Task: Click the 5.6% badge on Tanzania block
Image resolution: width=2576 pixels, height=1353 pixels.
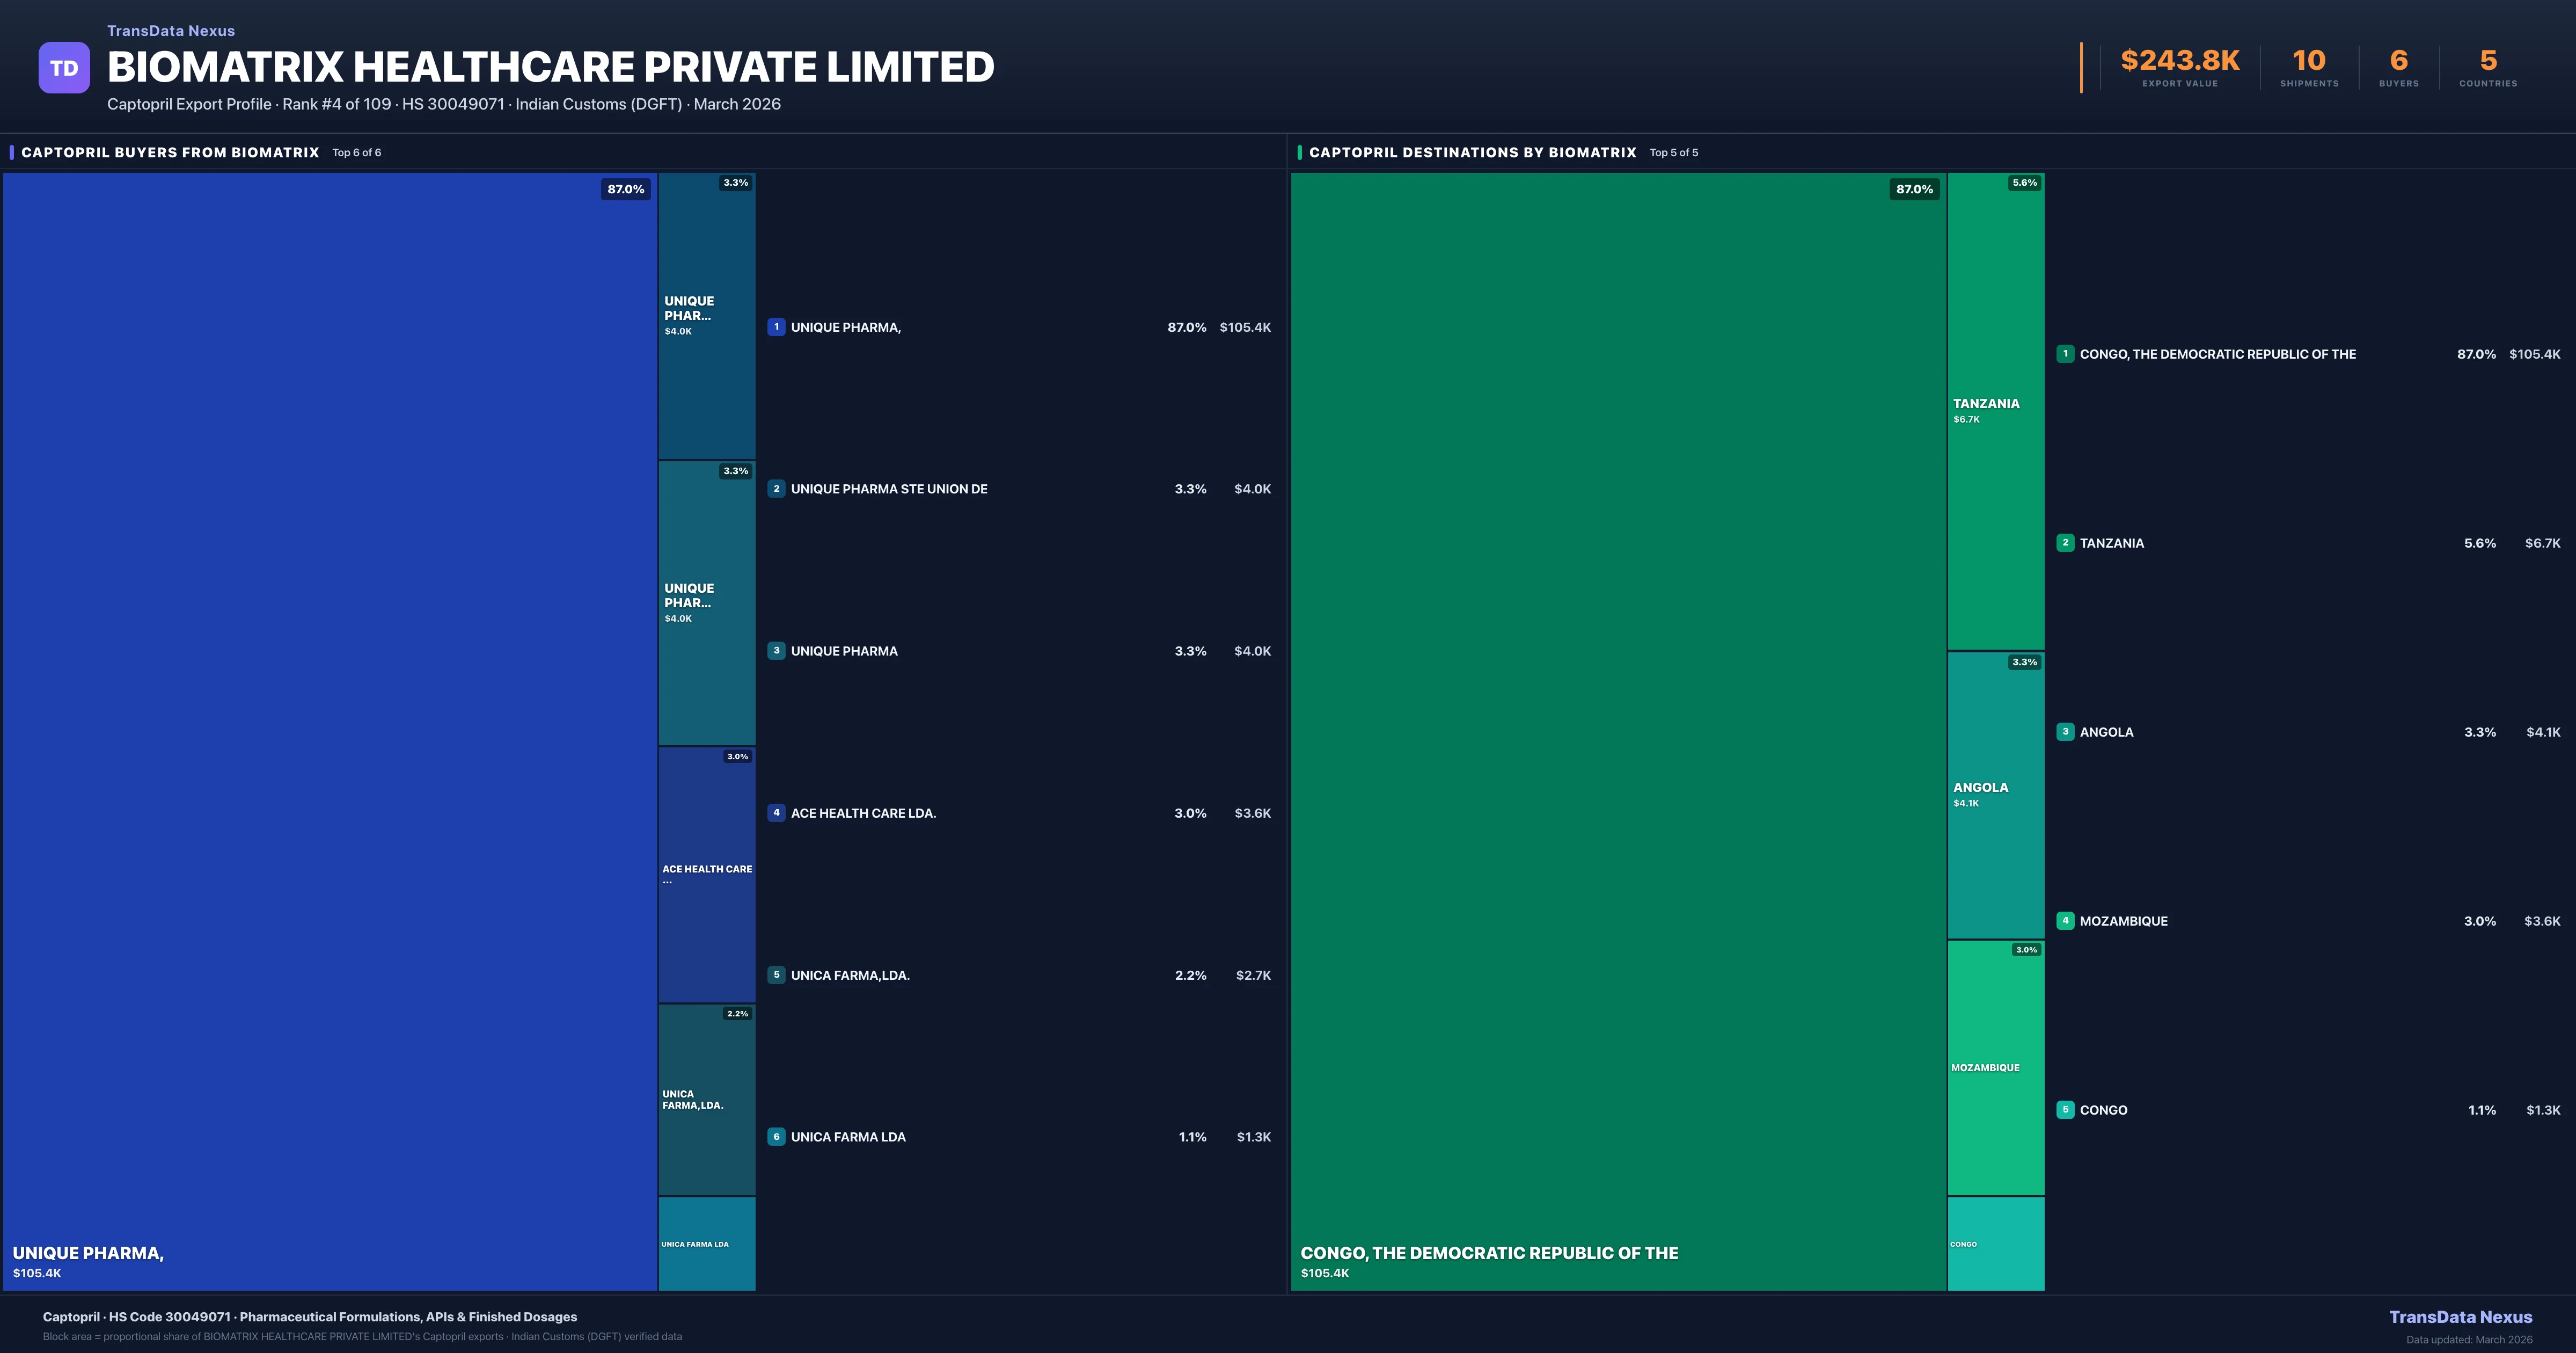Action: pyautogui.click(x=2024, y=183)
